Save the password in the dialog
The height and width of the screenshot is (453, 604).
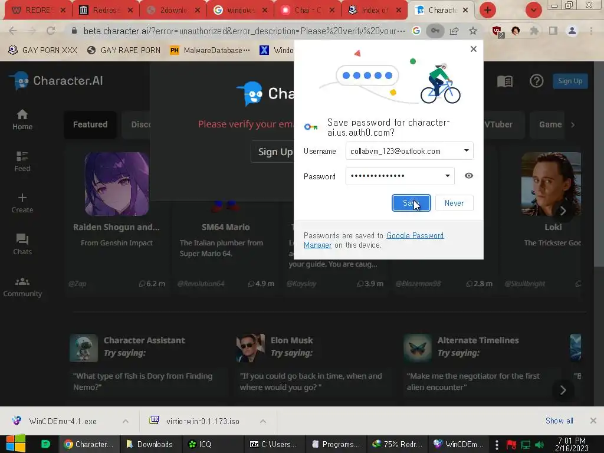click(411, 203)
